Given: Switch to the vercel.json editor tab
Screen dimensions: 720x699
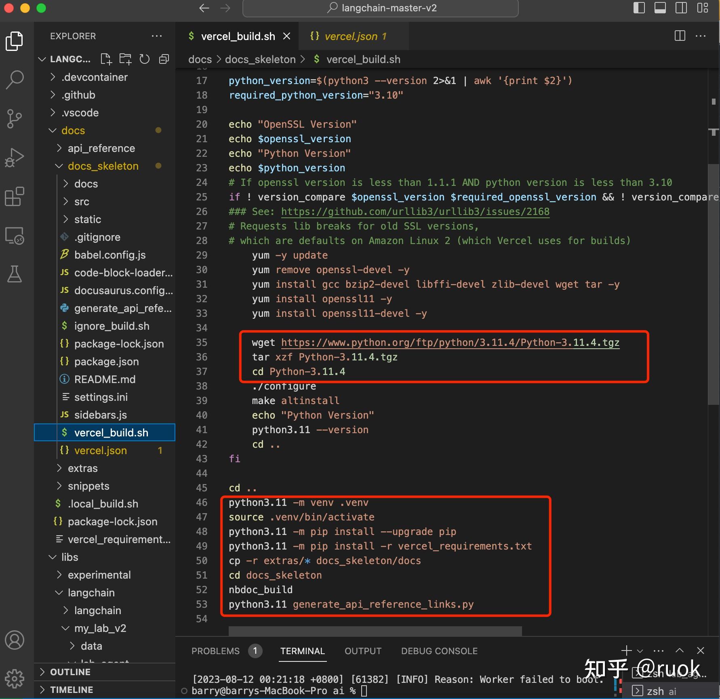Looking at the screenshot, I should [351, 36].
